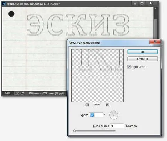
Task: Click the ЭСКИЗ text on the canvas
Action: click(78, 25)
